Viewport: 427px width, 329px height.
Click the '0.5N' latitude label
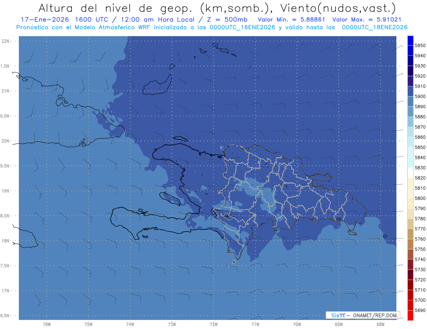point(5,116)
